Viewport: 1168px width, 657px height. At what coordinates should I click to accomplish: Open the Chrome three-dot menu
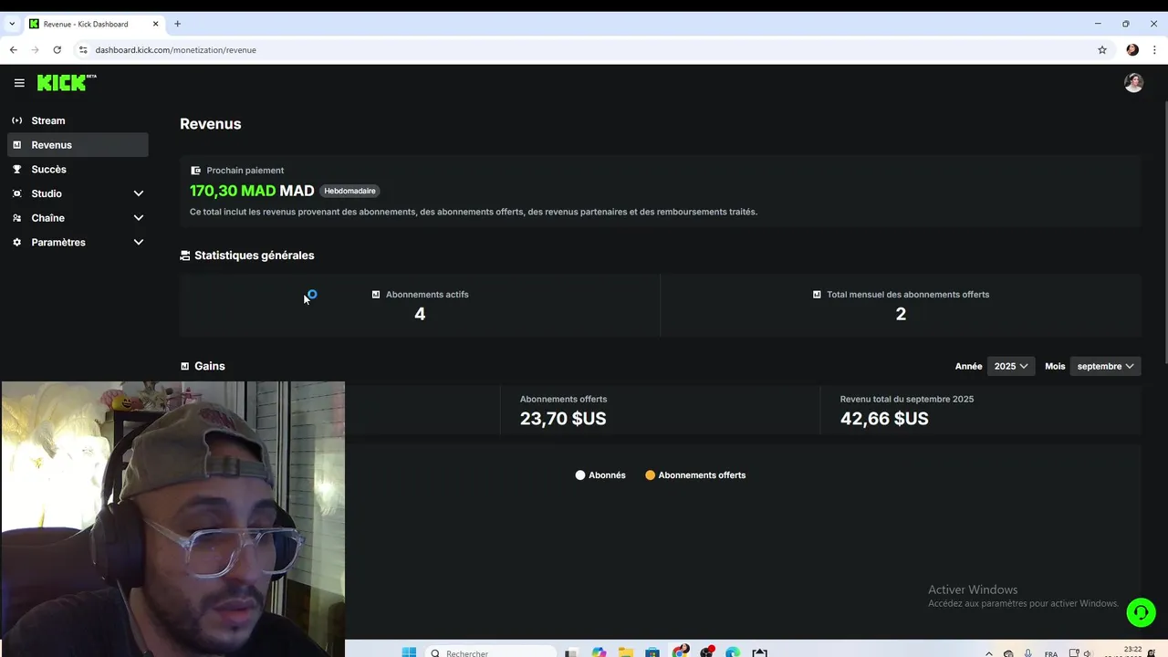pos(1154,50)
